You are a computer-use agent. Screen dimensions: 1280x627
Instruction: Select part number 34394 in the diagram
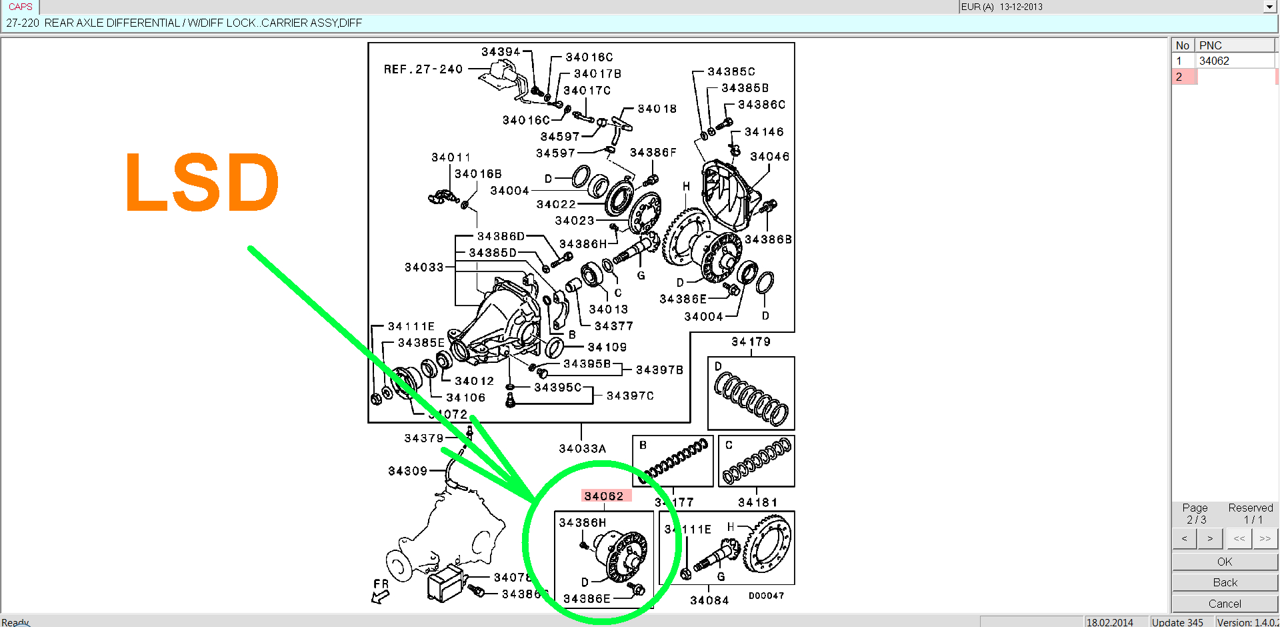coord(501,52)
